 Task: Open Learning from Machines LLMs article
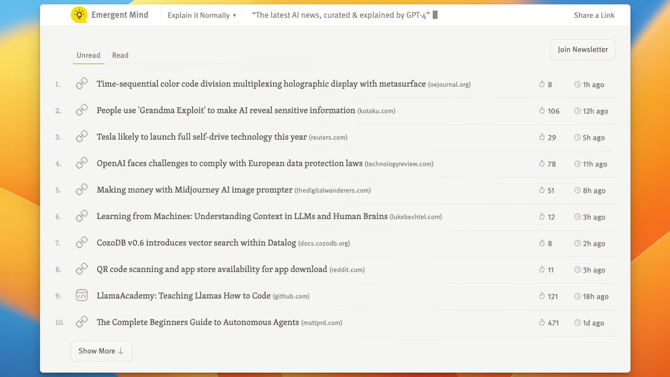(x=242, y=216)
